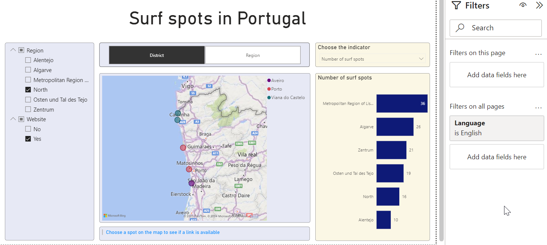Click the magnifier icon in filter search
Screen dimensions: 547x245
460,28
